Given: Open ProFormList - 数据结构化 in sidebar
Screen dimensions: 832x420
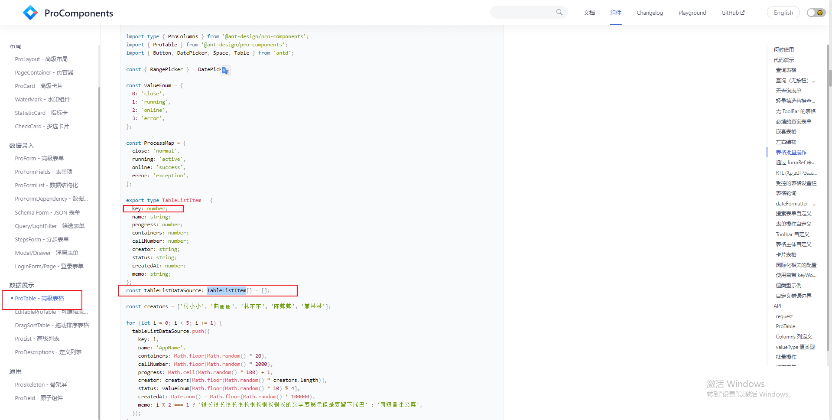Looking at the screenshot, I should (46, 185).
